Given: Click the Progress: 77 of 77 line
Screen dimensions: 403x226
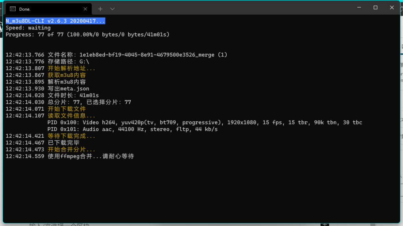Looking at the screenshot, I should click(x=87, y=35).
